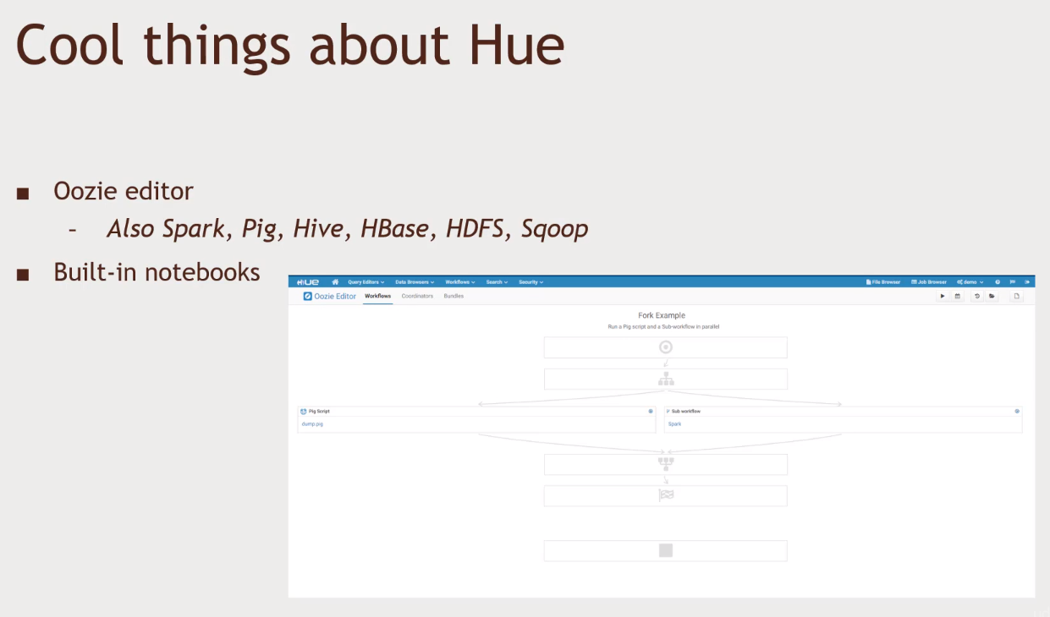Click the 'Cool things about Hue' slide title
Image resolution: width=1050 pixels, height=617 pixels.
click(x=290, y=45)
